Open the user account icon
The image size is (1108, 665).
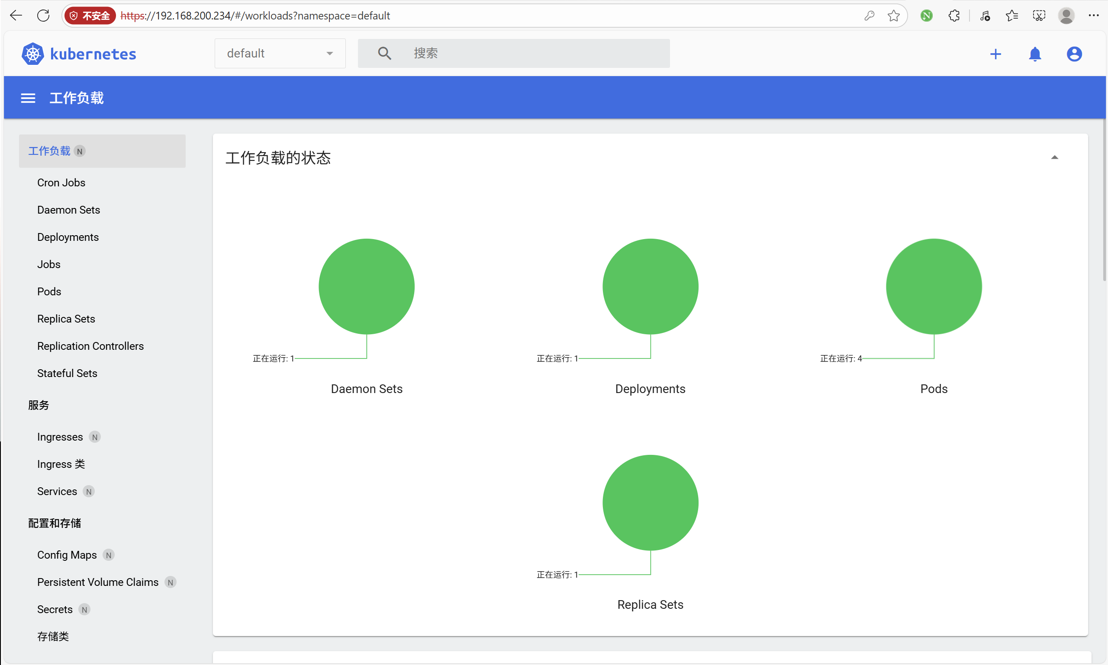click(1073, 54)
